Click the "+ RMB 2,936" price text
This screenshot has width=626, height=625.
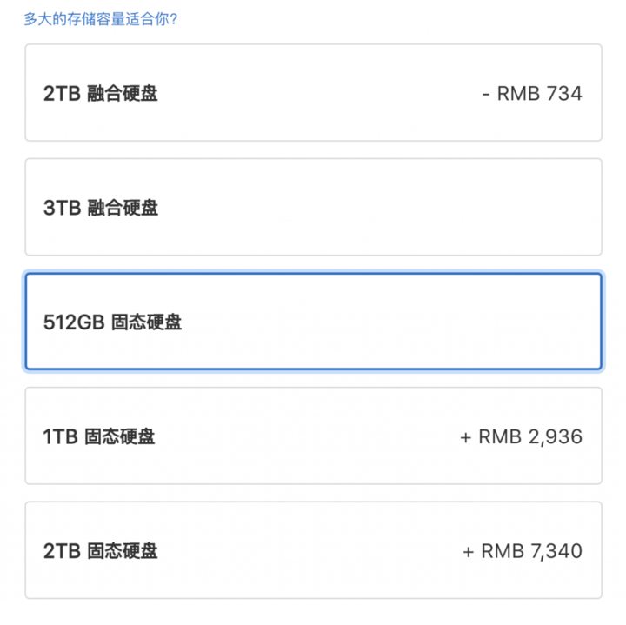click(521, 436)
